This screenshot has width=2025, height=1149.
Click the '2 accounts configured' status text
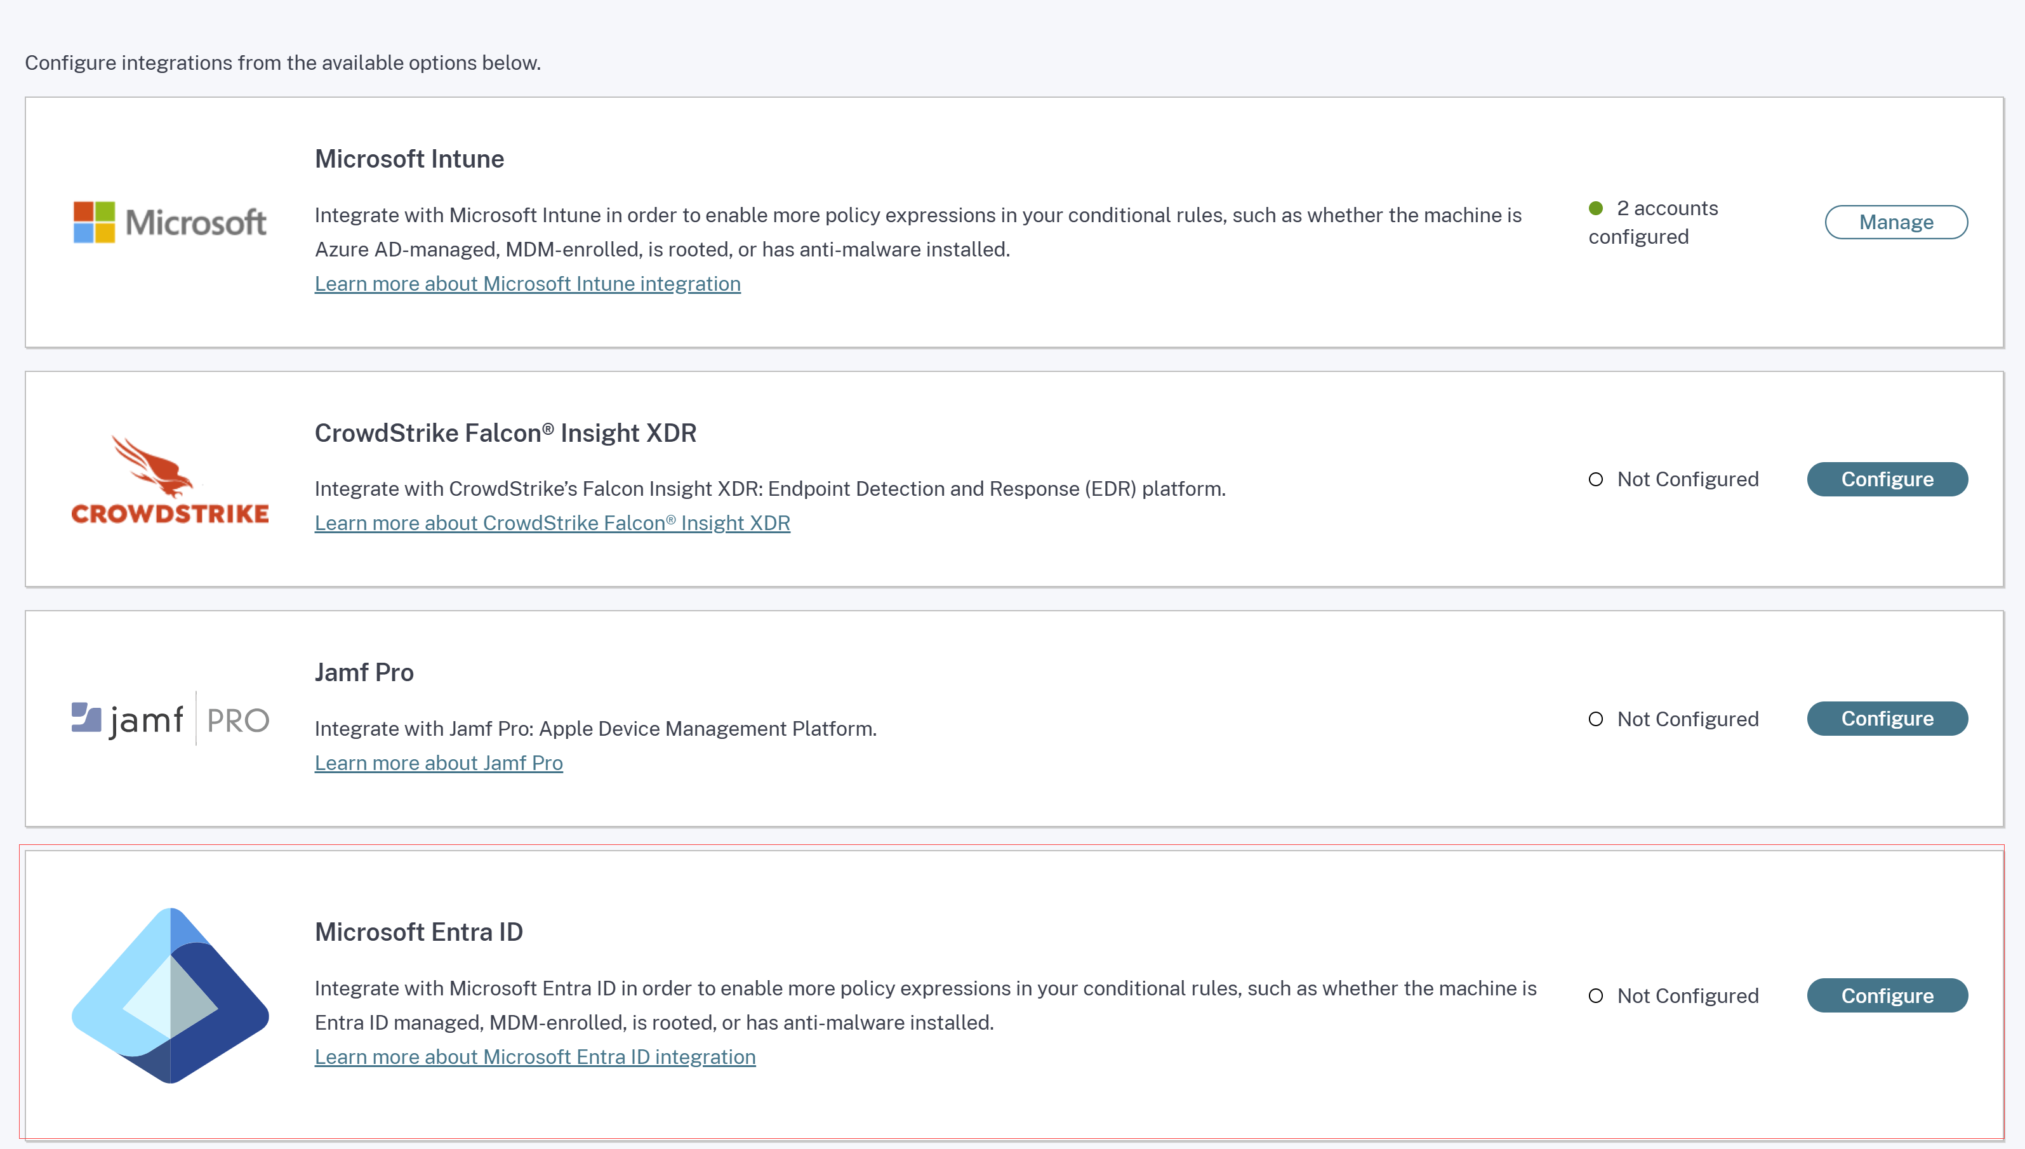(x=1653, y=223)
